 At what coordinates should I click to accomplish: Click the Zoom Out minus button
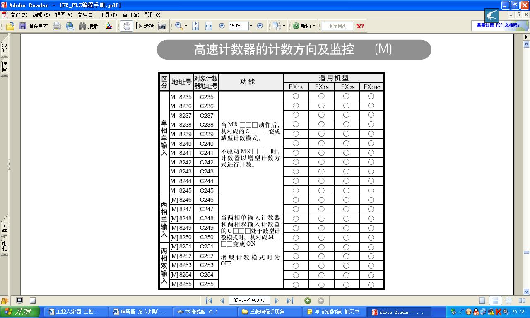tap(222, 26)
